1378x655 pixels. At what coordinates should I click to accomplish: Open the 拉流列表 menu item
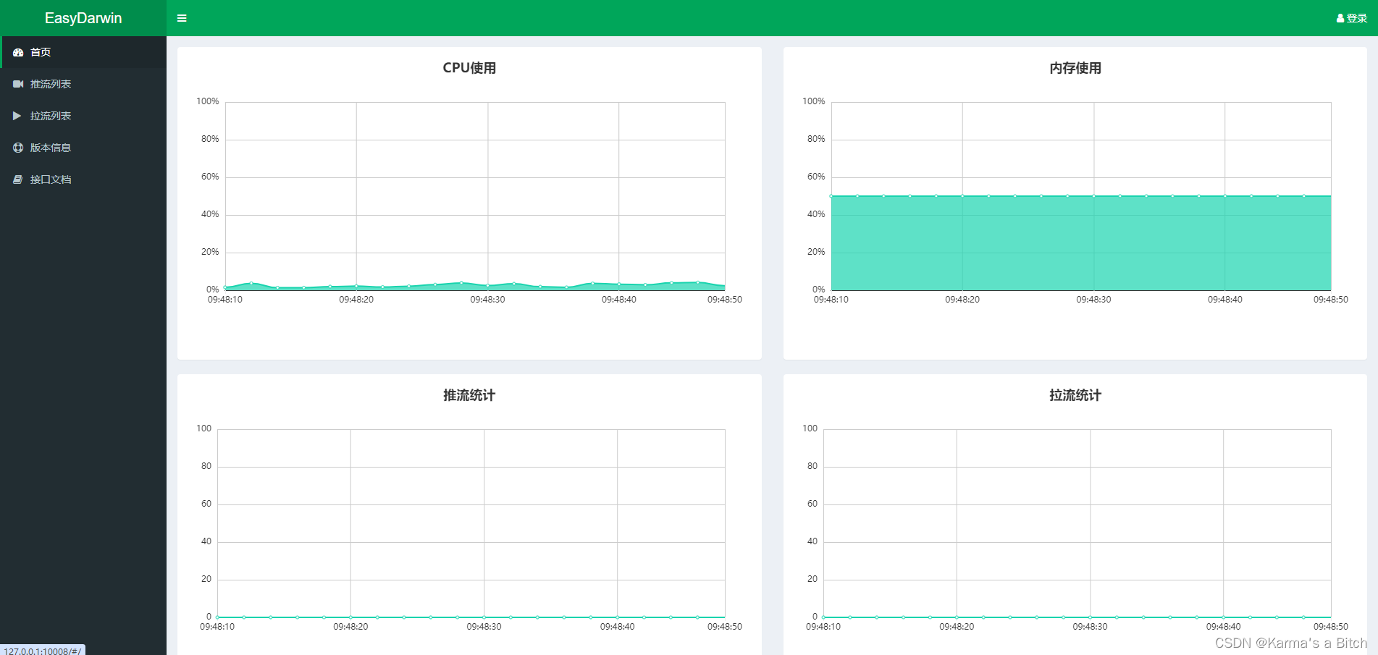tap(83, 116)
